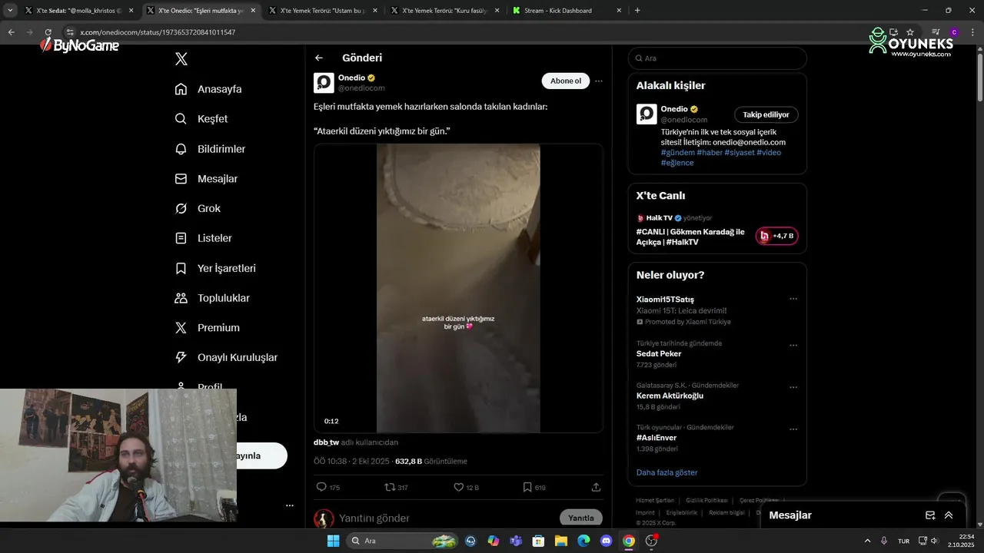Open account menu three dots at sidebar bottom
The width and height of the screenshot is (984, 553).
pyautogui.click(x=290, y=505)
